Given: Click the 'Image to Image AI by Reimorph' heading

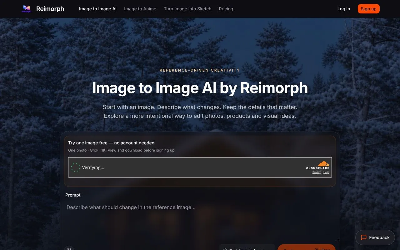Looking at the screenshot, I should [x=200, y=88].
